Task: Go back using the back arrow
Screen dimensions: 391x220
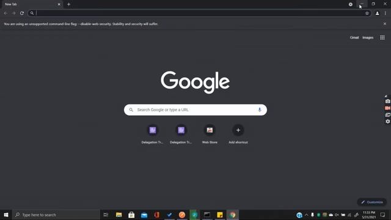Action: pyautogui.click(x=5, y=13)
